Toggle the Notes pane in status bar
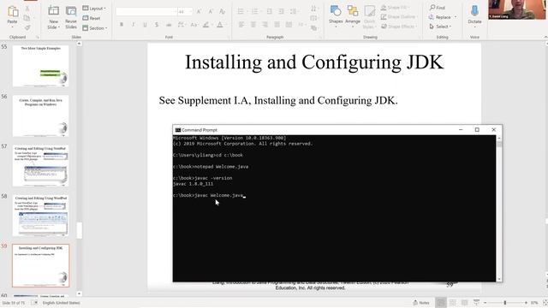This screenshot has height=308, width=548. (421, 303)
